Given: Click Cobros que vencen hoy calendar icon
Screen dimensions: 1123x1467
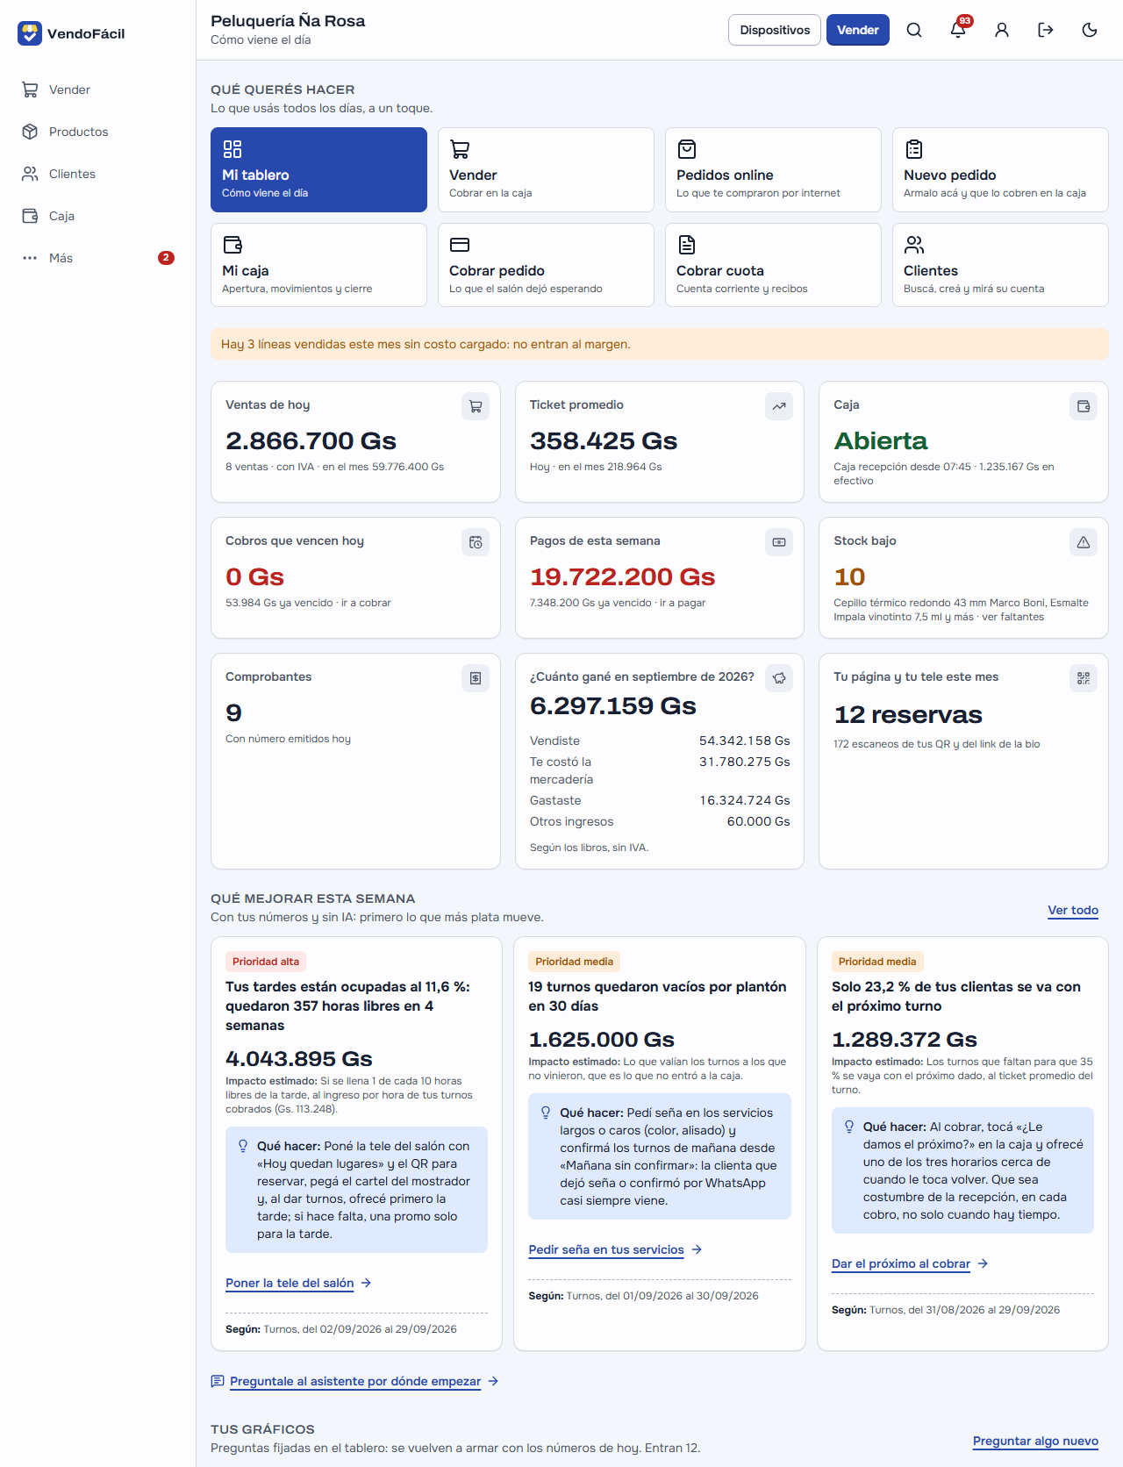Looking at the screenshot, I should (x=476, y=542).
